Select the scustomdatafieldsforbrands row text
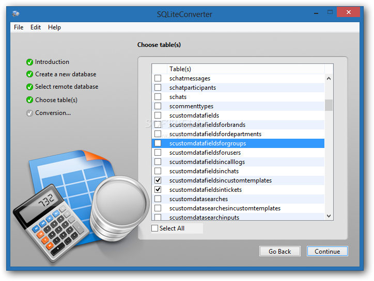Image resolution: width=374 pixels, height=281 pixels. click(207, 125)
